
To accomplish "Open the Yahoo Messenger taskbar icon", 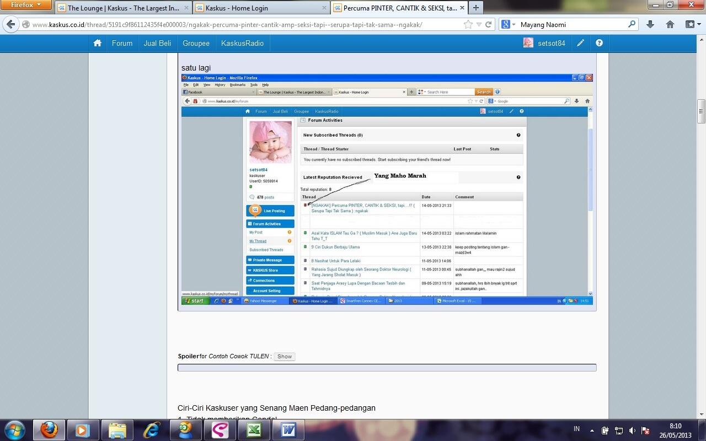I will click(185, 429).
